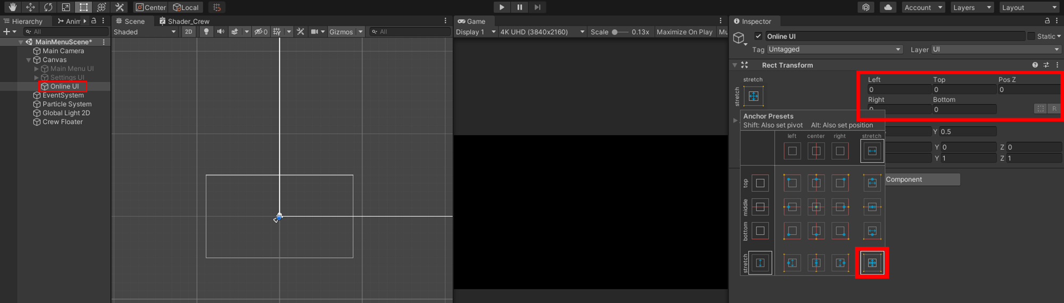Collapse the Canvas object
Screen dimensions: 1064x303
click(29, 60)
